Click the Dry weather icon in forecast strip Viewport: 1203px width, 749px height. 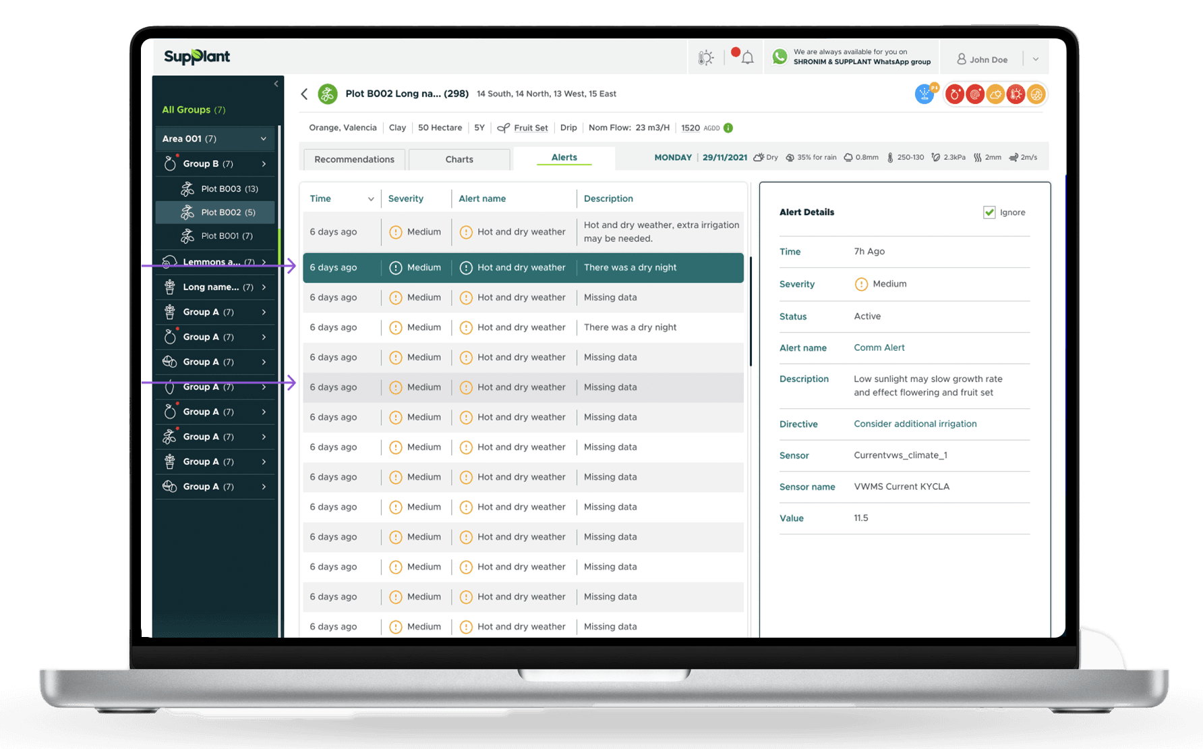click(x=759, y=157)
